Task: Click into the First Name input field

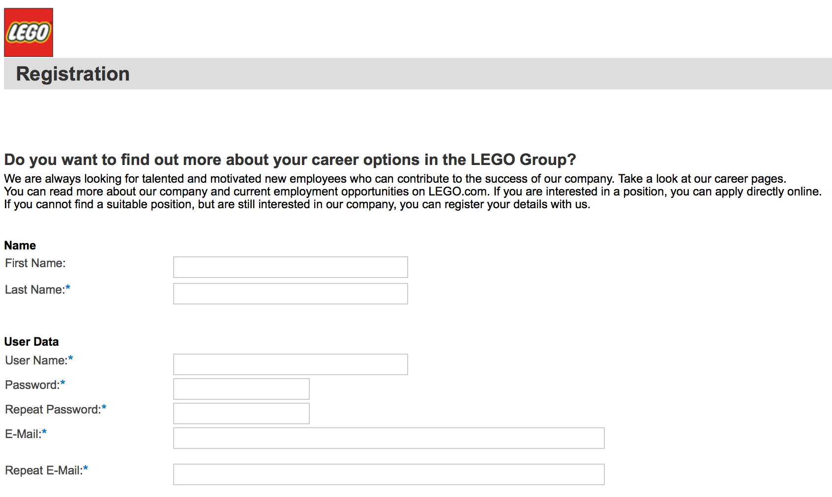Action: coord(290,267)
